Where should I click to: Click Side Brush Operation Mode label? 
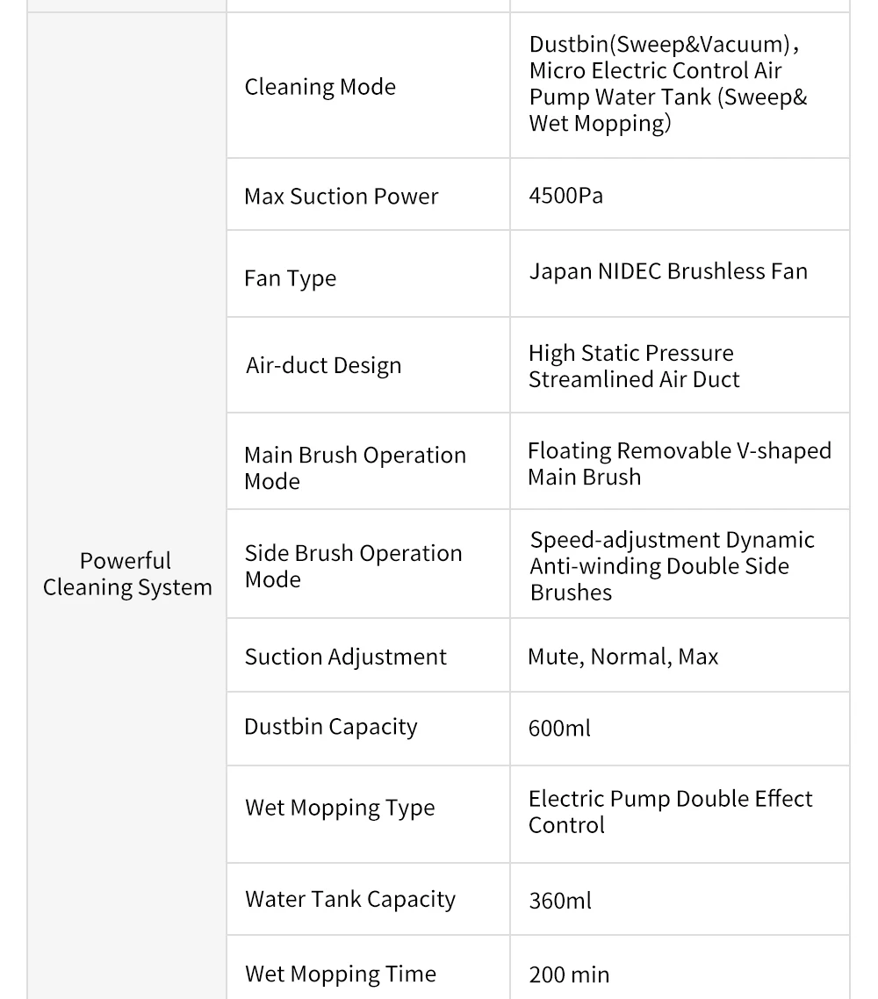(353, 566)
